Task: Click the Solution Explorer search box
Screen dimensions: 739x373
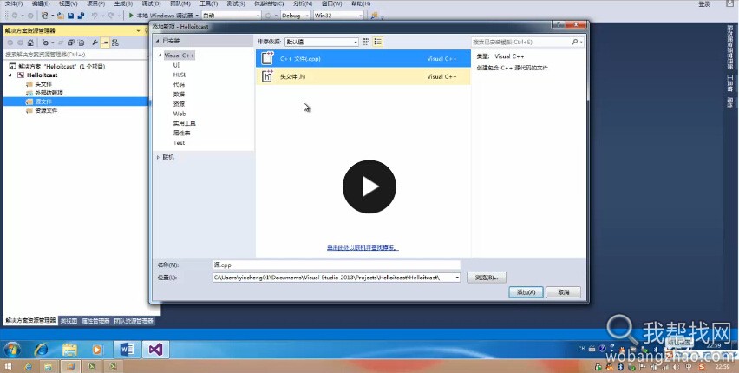Action: pos(75,55)
